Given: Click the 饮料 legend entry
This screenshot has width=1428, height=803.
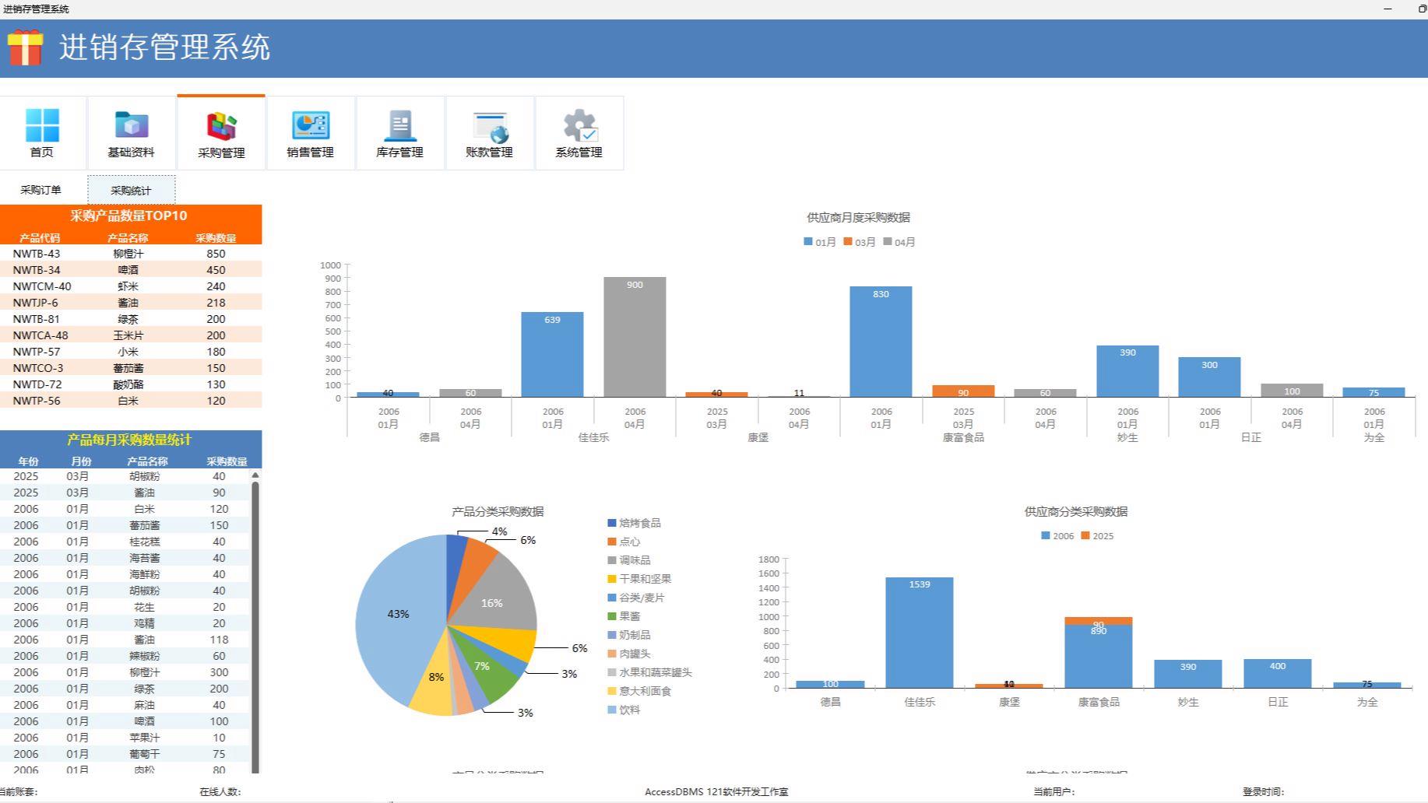Looking at the screenshot, I should pyautogui.click(x=624, y=710).
